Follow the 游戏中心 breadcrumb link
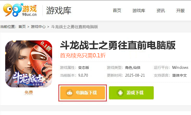This screenshot has height=115, width=191. coord(38,27)
